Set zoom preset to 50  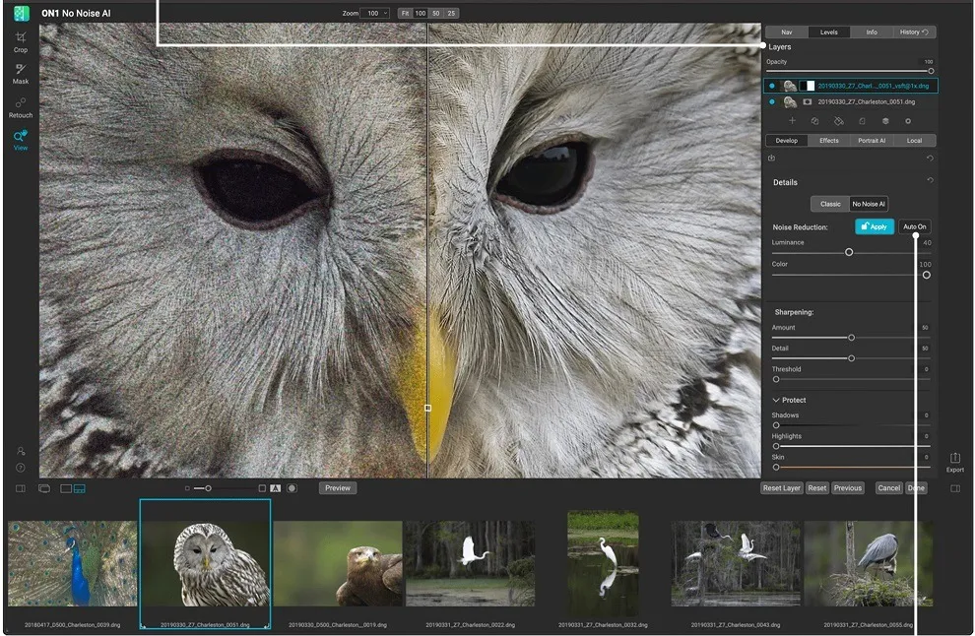(436, 13)
